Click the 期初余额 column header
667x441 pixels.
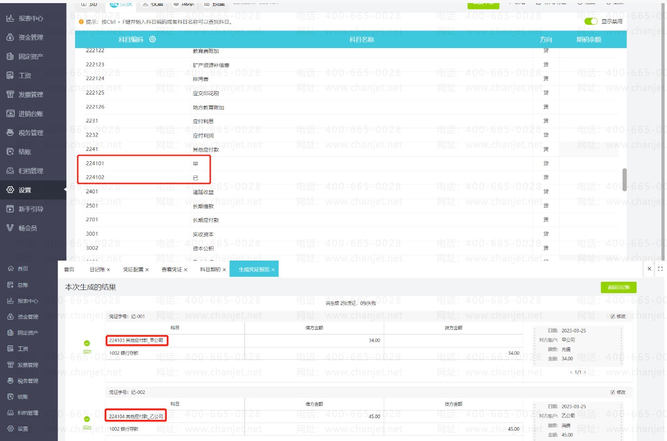(x=588, y=39)
